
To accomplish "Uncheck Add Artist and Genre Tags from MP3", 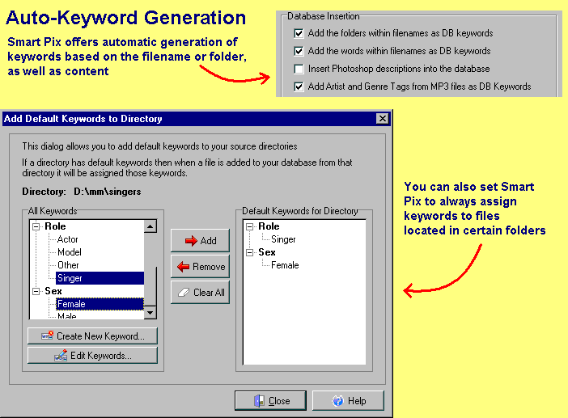I will pos(299,87).
